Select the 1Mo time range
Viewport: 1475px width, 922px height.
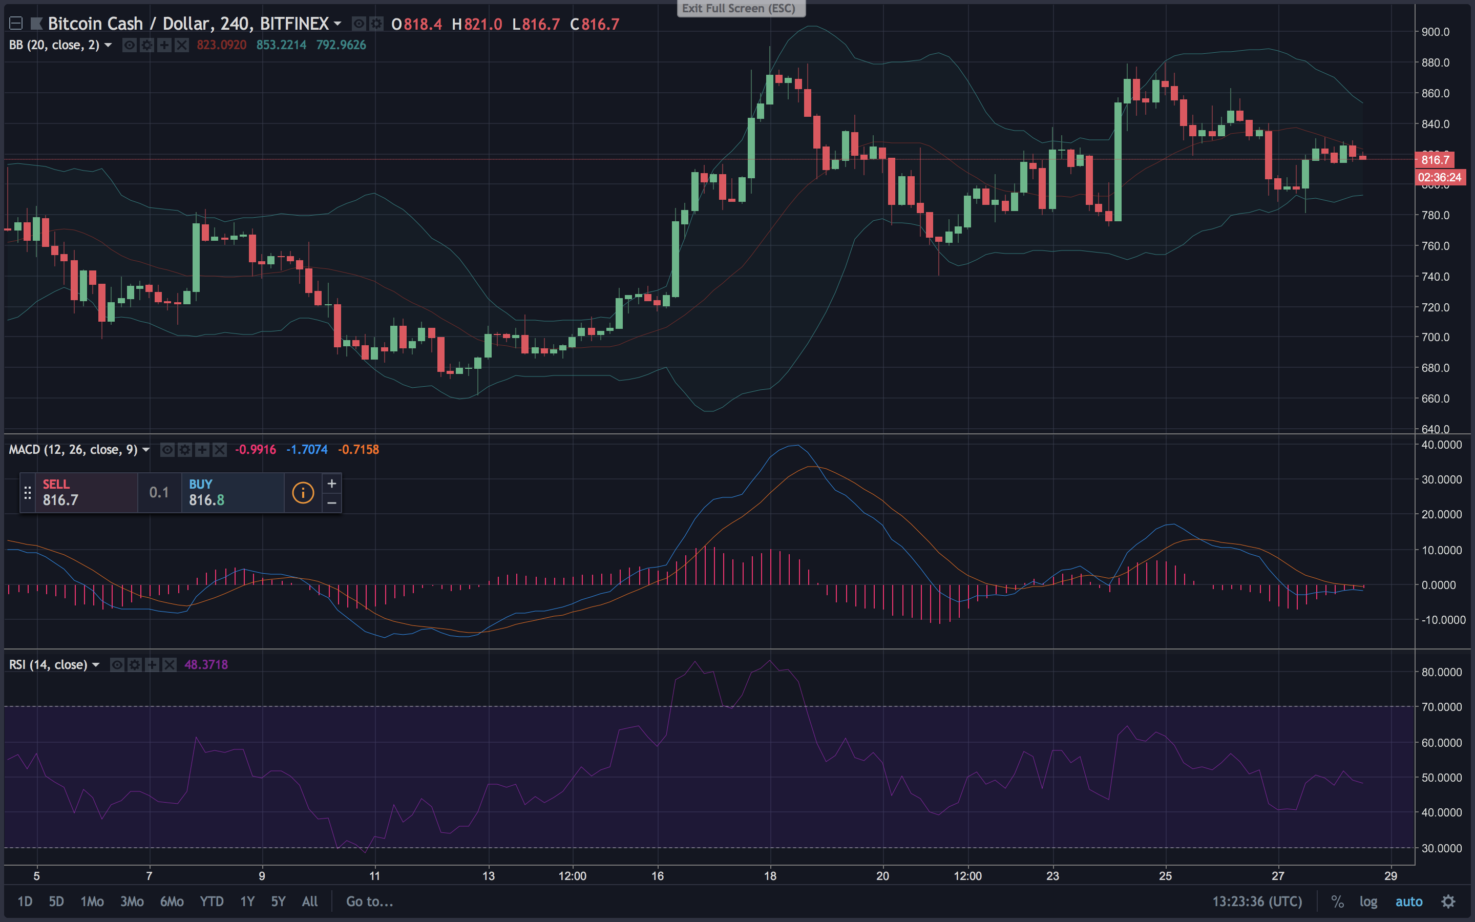tap(92, 902)
